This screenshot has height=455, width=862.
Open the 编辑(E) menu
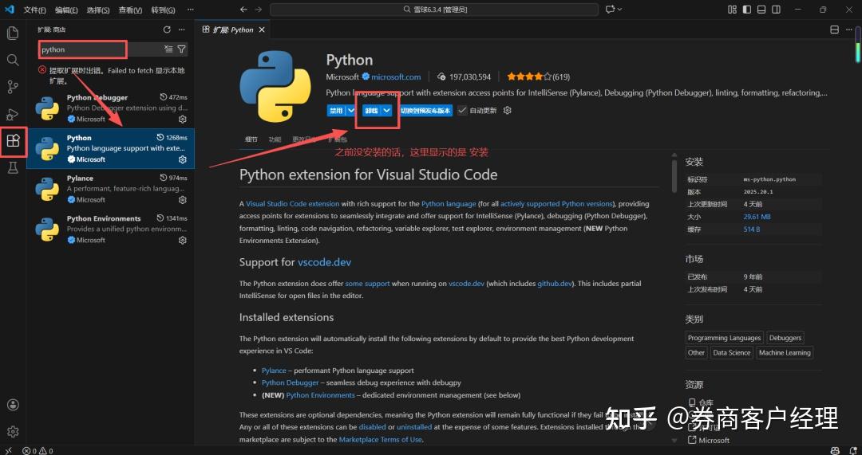click(66, 10)
